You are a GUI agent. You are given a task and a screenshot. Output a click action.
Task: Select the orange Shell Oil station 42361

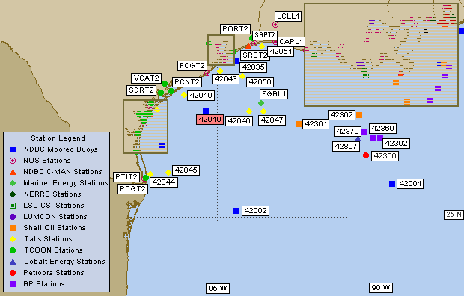299,124
